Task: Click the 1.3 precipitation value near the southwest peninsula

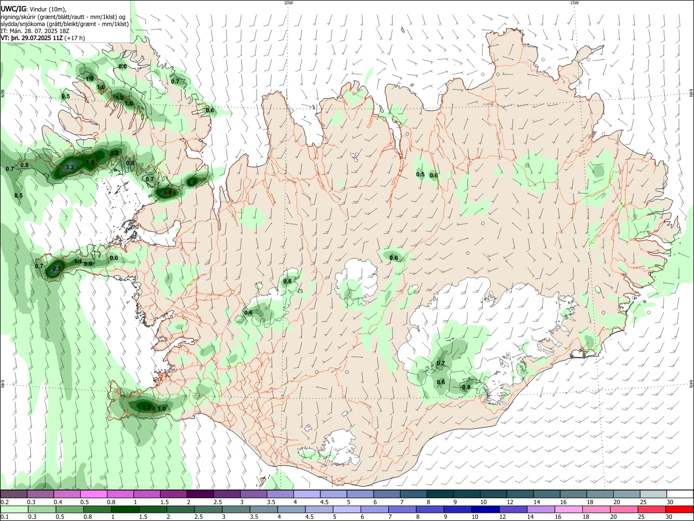Action: click(x=146, y=407)
